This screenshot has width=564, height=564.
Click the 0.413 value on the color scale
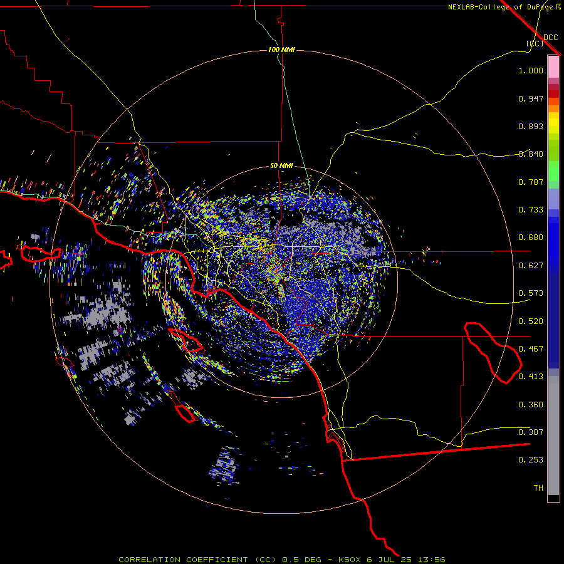pyautogui.click(x=531, y=377)
